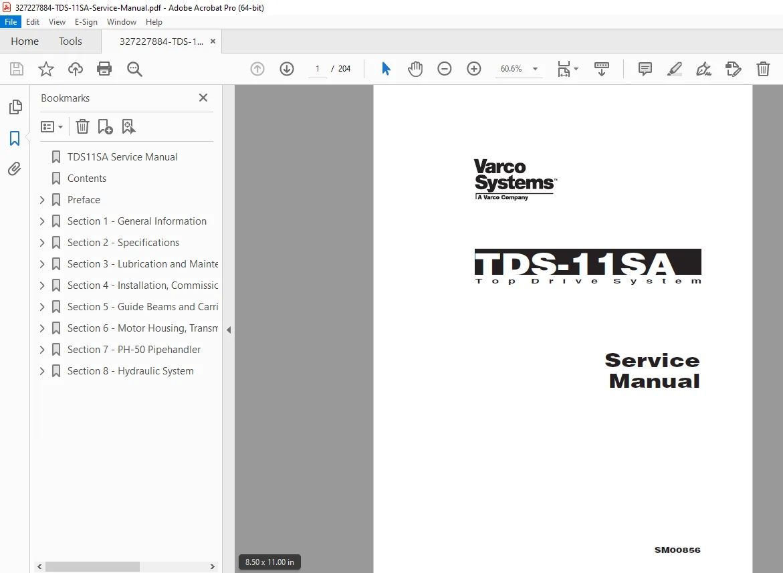783x573 pixels.
Task: Close the Bookmarks panel
Action: (x=203, y=98)
